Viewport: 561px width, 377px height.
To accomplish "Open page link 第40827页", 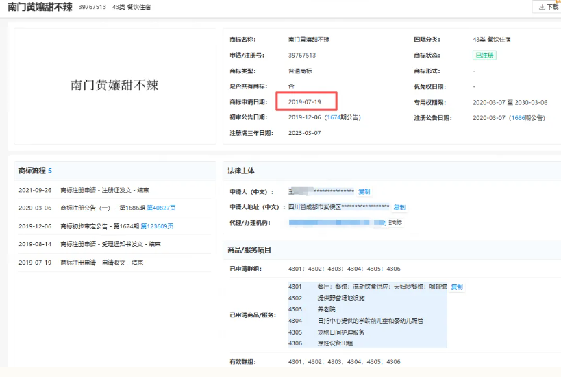I will click(x=161, y=208).
